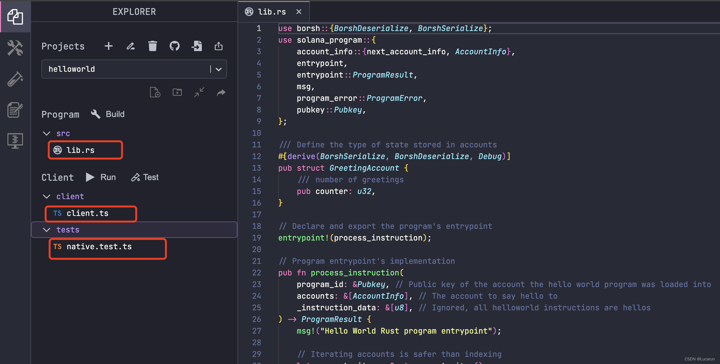Viewport: 720px width, 364px height.
Task: Import project from GitHub icon
Action: coord(175,46)
